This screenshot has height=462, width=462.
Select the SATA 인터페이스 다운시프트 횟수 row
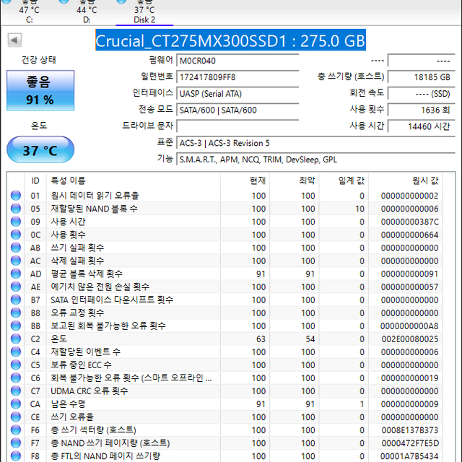(x=225, y=300)
